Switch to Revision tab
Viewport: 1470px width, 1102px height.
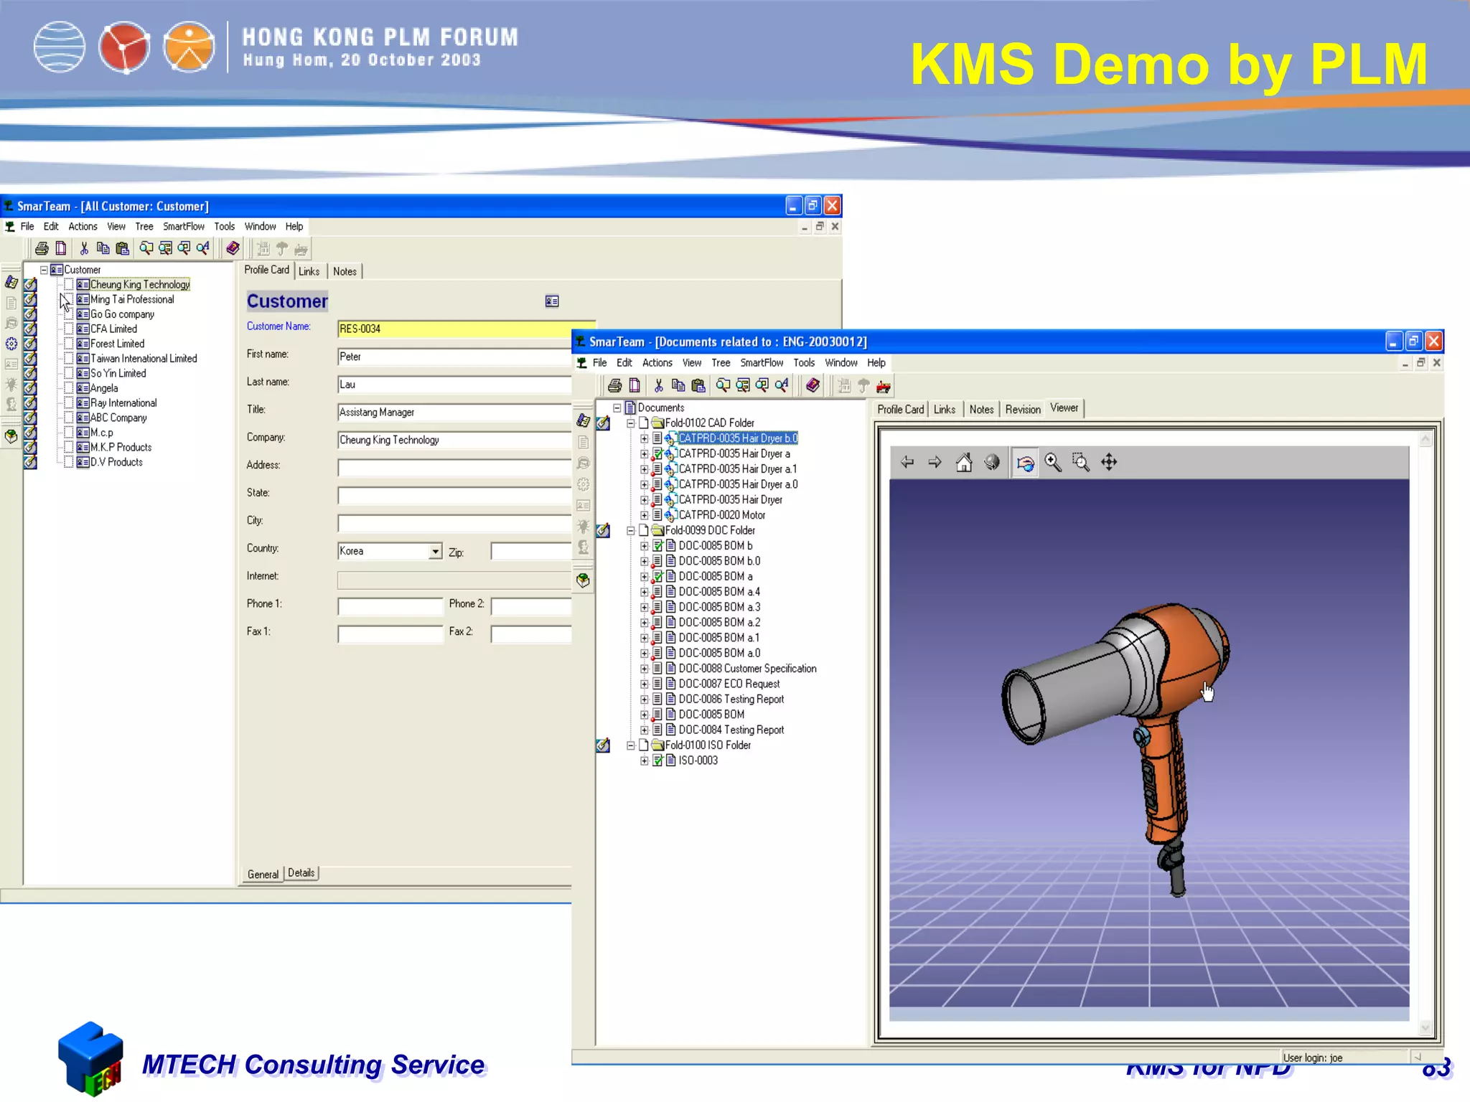1023,410
